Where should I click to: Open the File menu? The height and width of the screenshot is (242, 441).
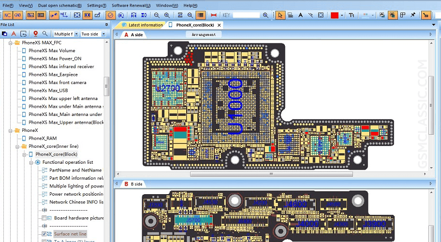pyautogui.click(x=8, y=5)
